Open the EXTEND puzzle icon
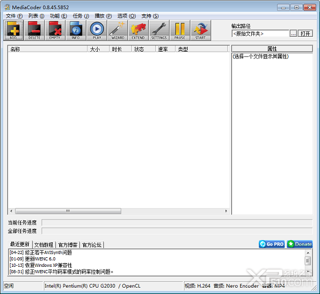The image size is (320, 294). (x=138, y=30)
